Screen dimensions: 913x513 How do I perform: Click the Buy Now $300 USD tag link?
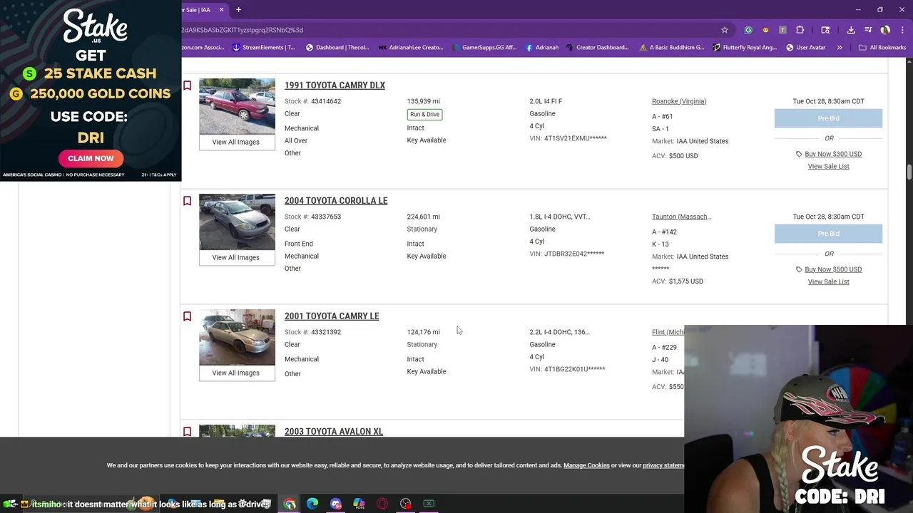pyautogui.click(x=829, y=154)
